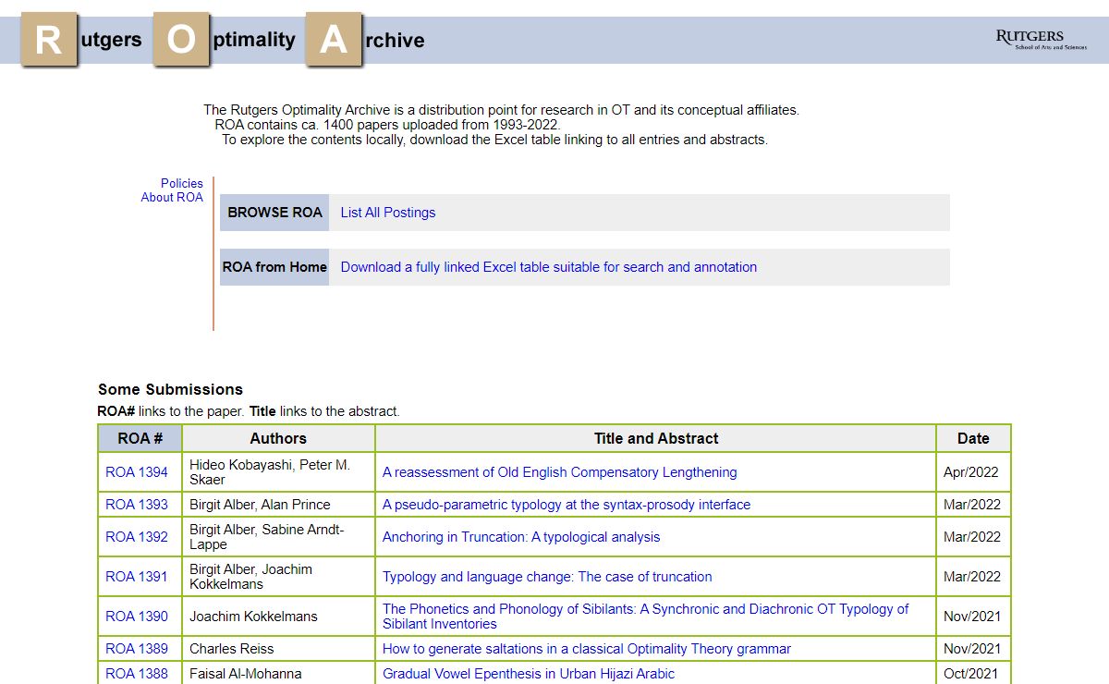The image size is (1109, 684).
Task: Open Gradual Vowel Epenthesis abstract
Action: [x=529, y=674]
